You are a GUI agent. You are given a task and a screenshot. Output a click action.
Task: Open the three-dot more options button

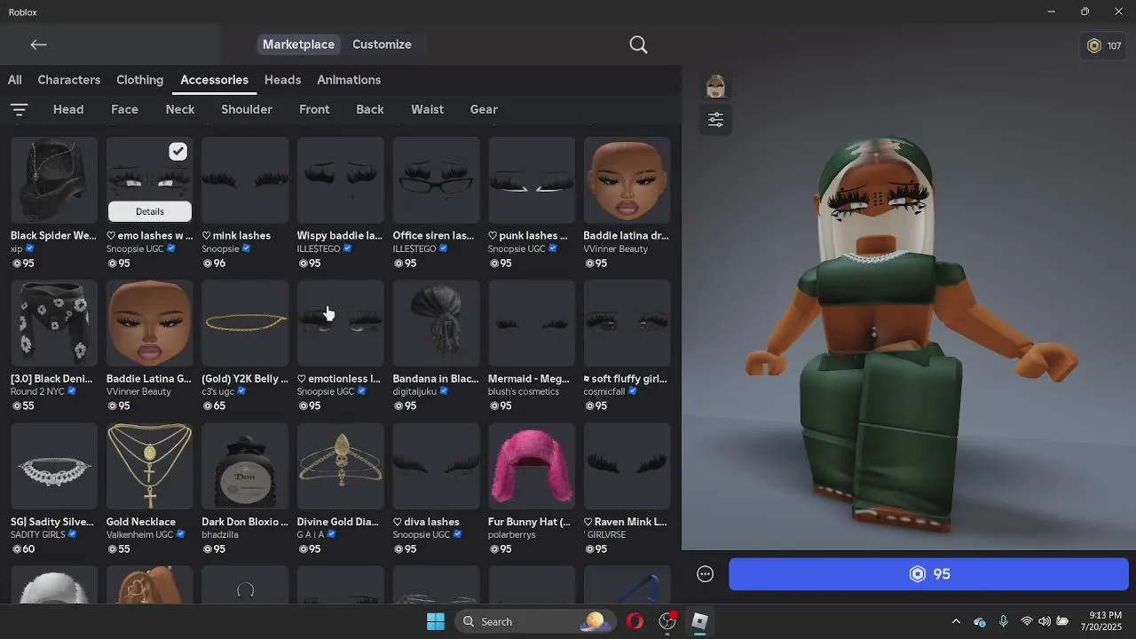tap(706, 574)
